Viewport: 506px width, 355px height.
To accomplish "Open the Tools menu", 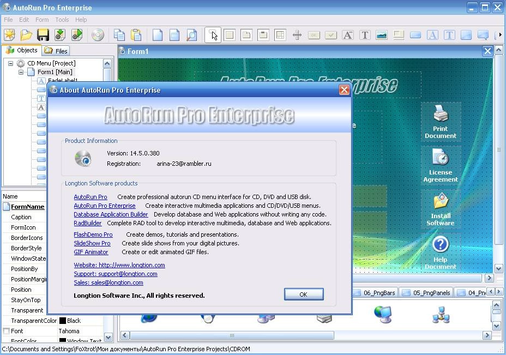I will coord(62,20).
